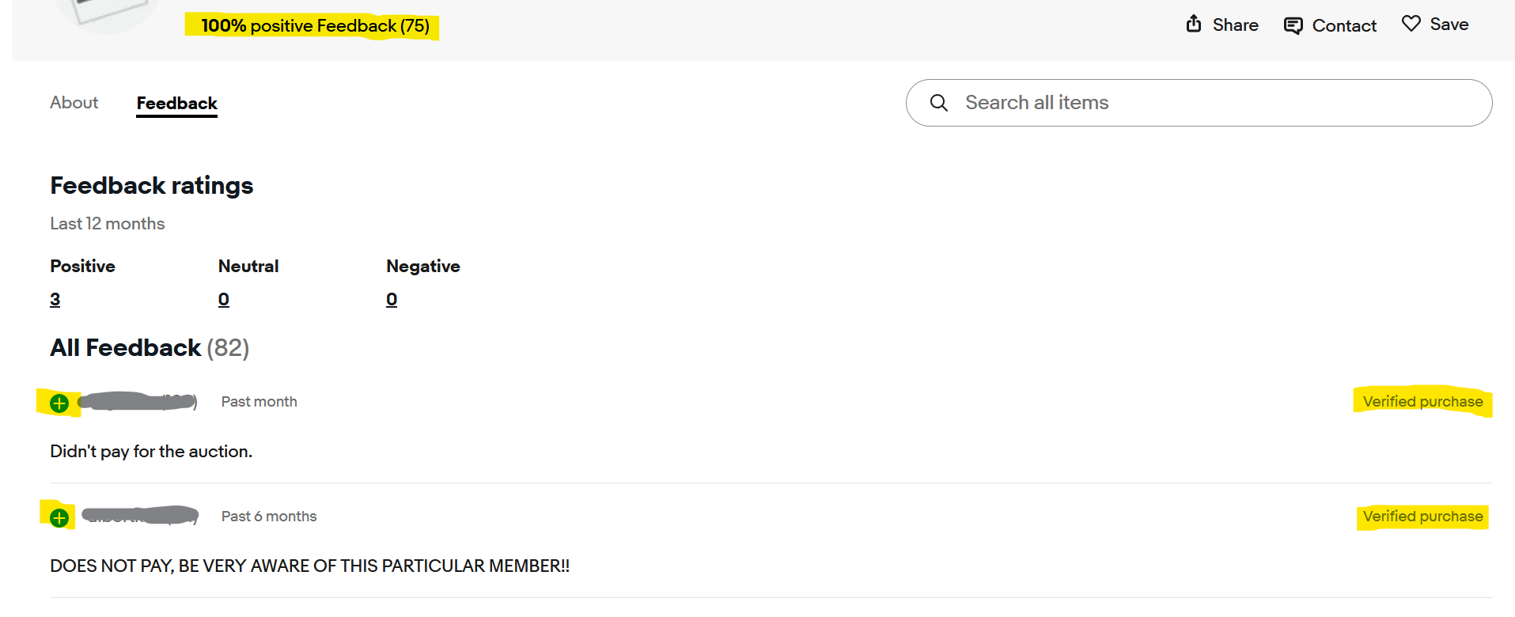Click the Contact message bubble icon

(x=1293, y=26)
